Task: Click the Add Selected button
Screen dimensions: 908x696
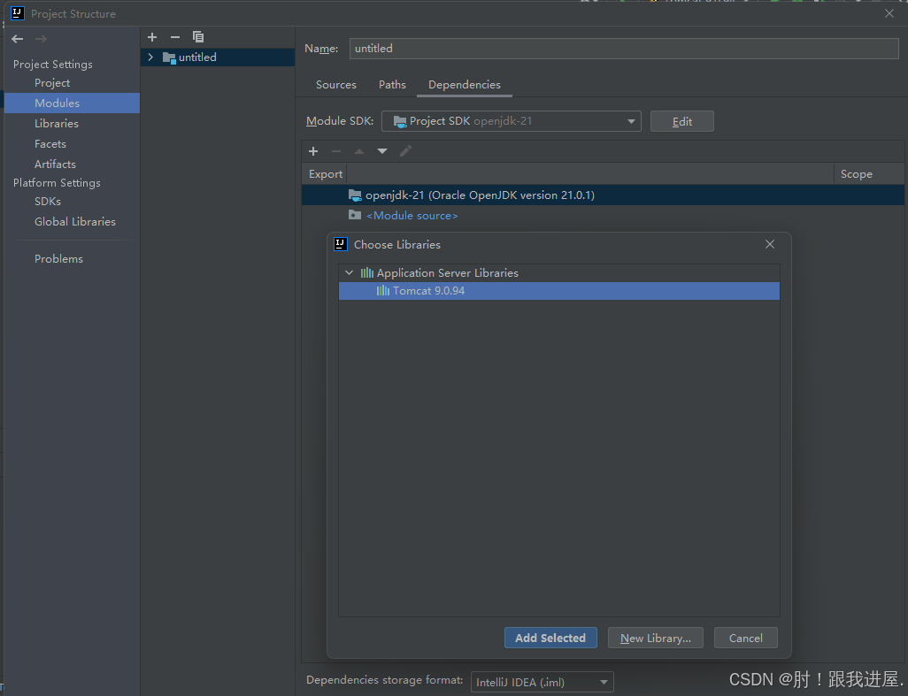Action: tap(550, 638)
